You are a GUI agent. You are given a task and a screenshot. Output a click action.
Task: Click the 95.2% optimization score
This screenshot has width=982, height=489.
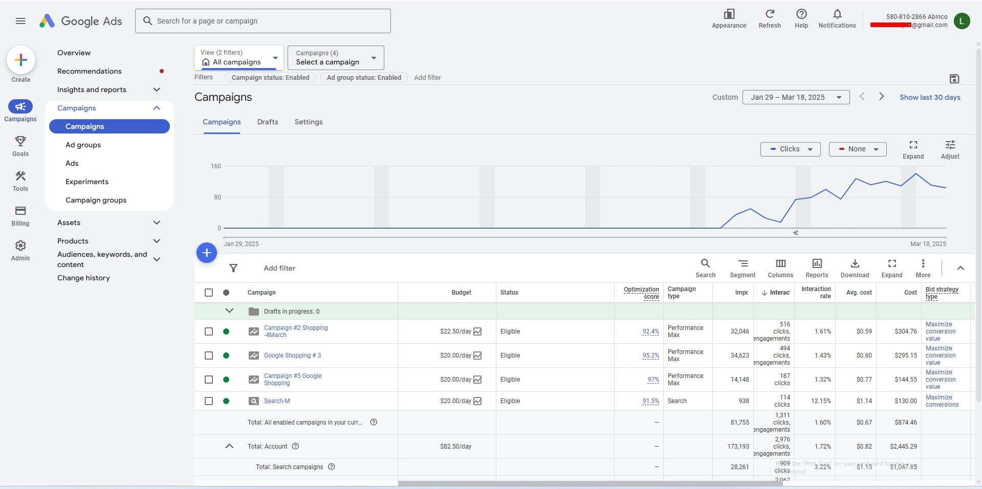pos(650,355)
